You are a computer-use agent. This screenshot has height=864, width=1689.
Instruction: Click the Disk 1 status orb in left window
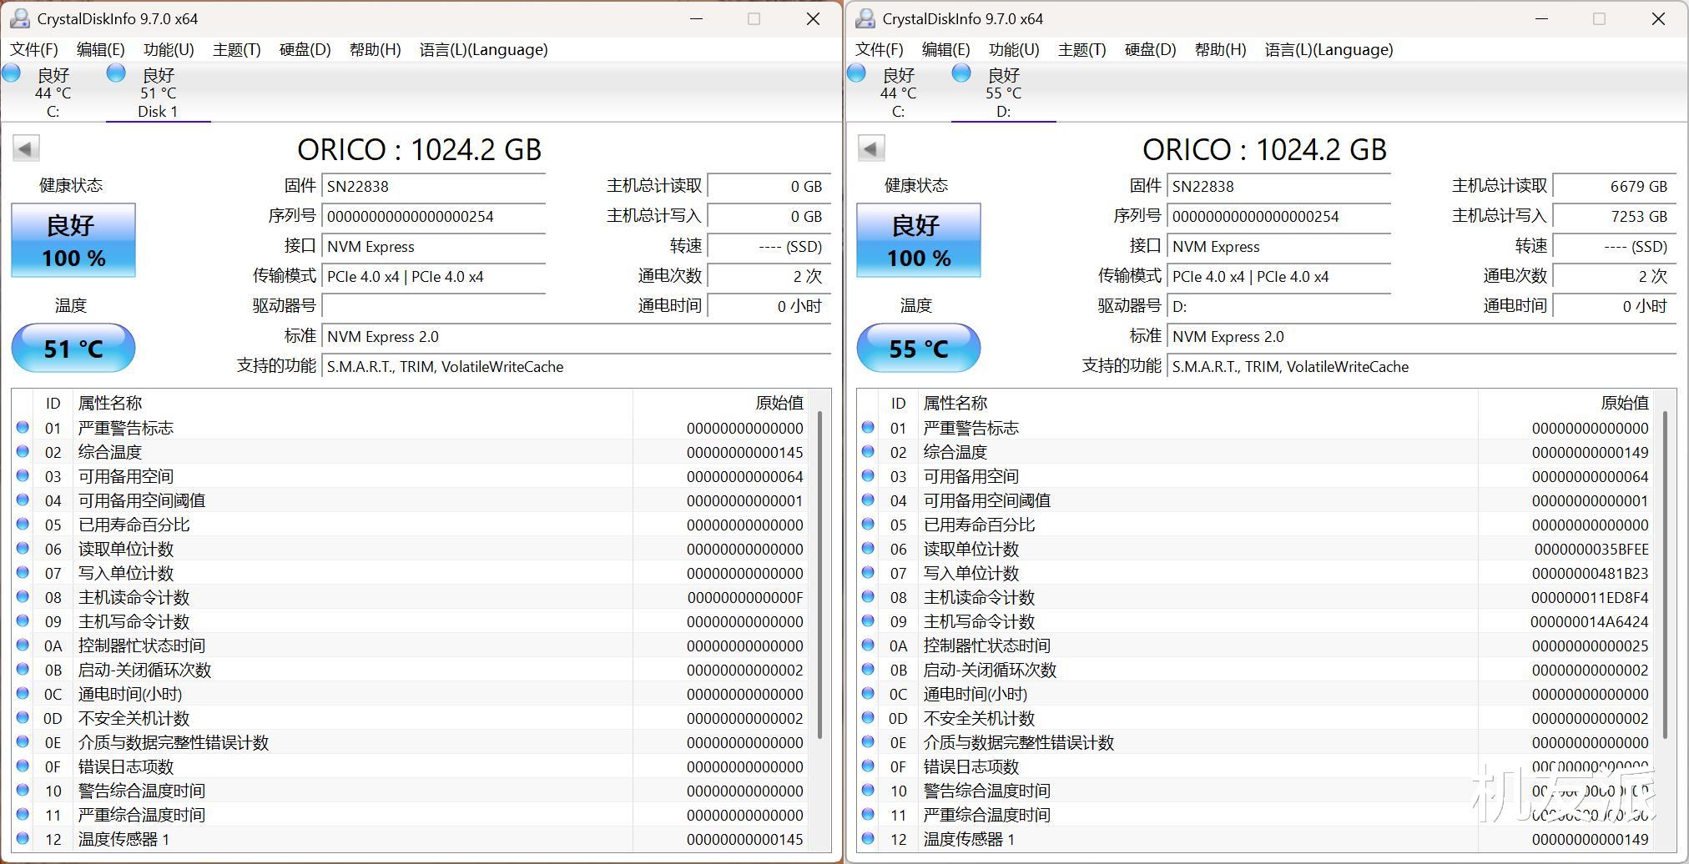116,73
